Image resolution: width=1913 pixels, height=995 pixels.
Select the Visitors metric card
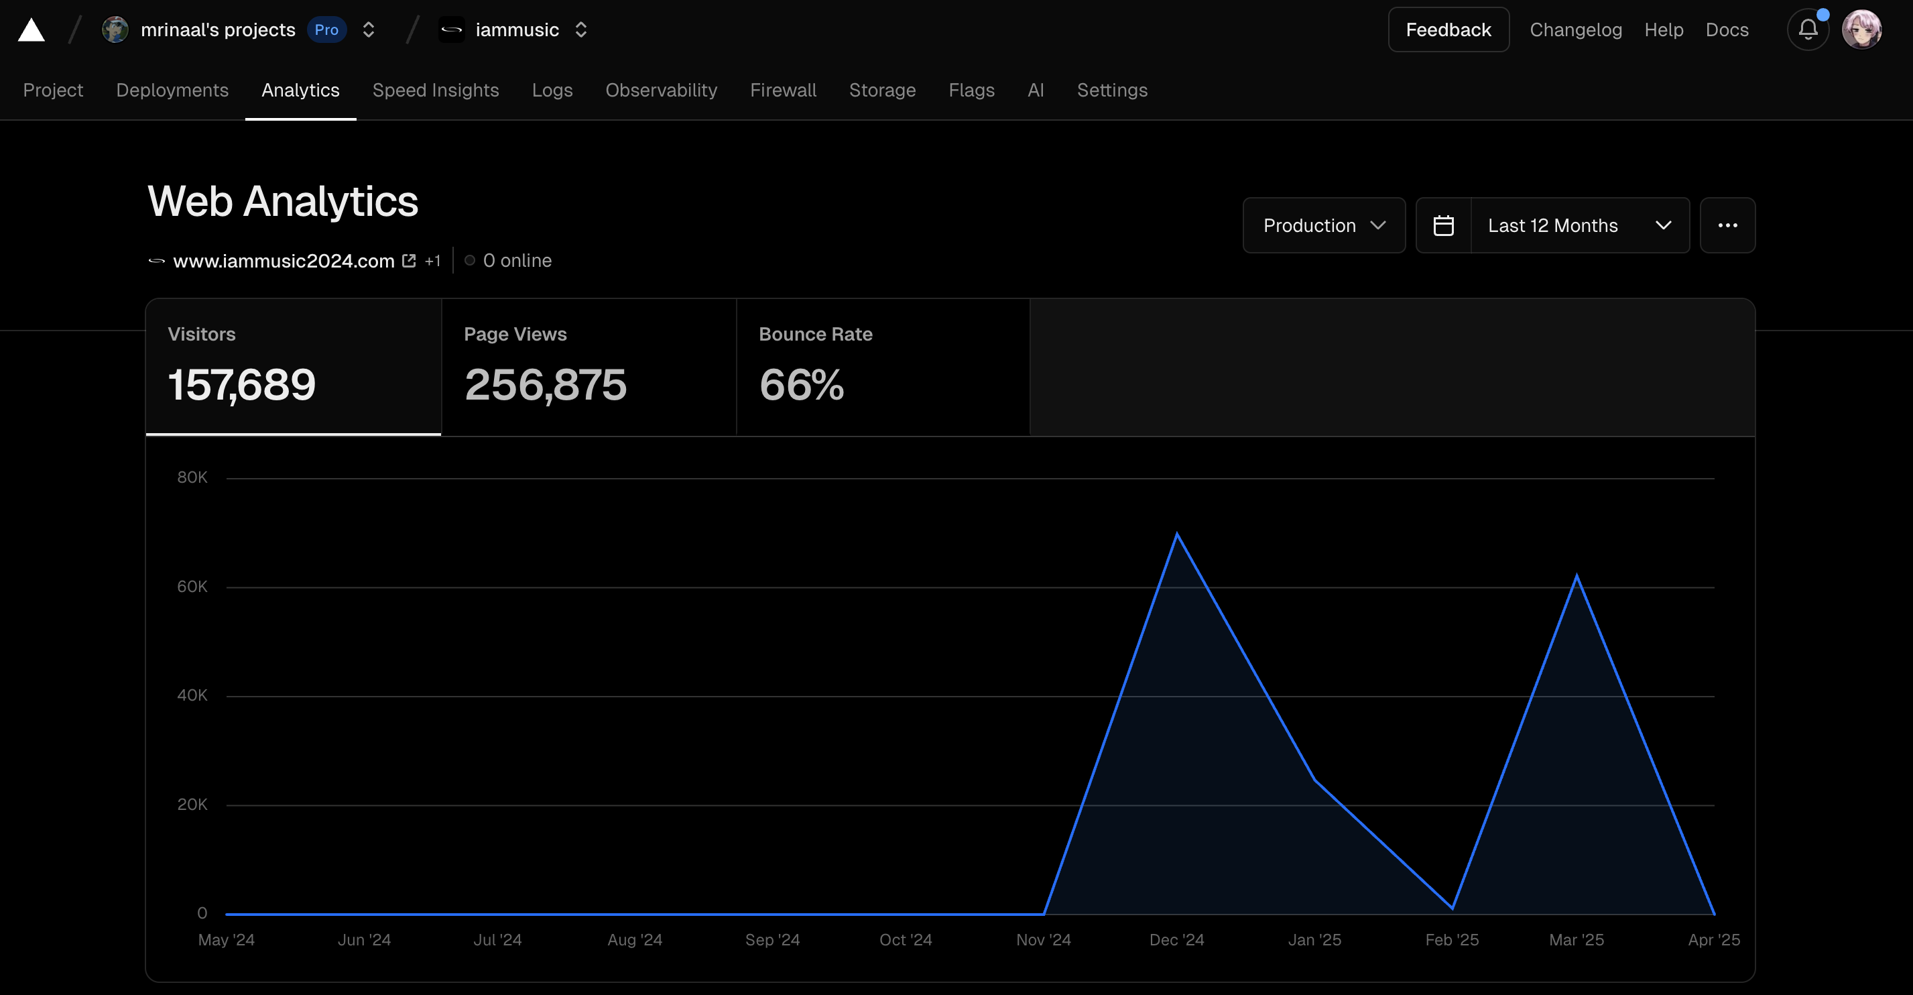(x=294, y=367)
